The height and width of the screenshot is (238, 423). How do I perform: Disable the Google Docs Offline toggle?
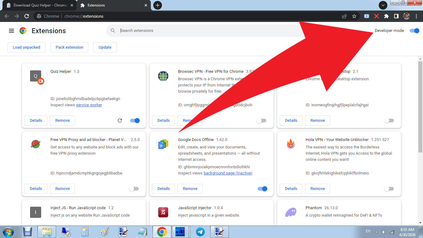point(263,189)
